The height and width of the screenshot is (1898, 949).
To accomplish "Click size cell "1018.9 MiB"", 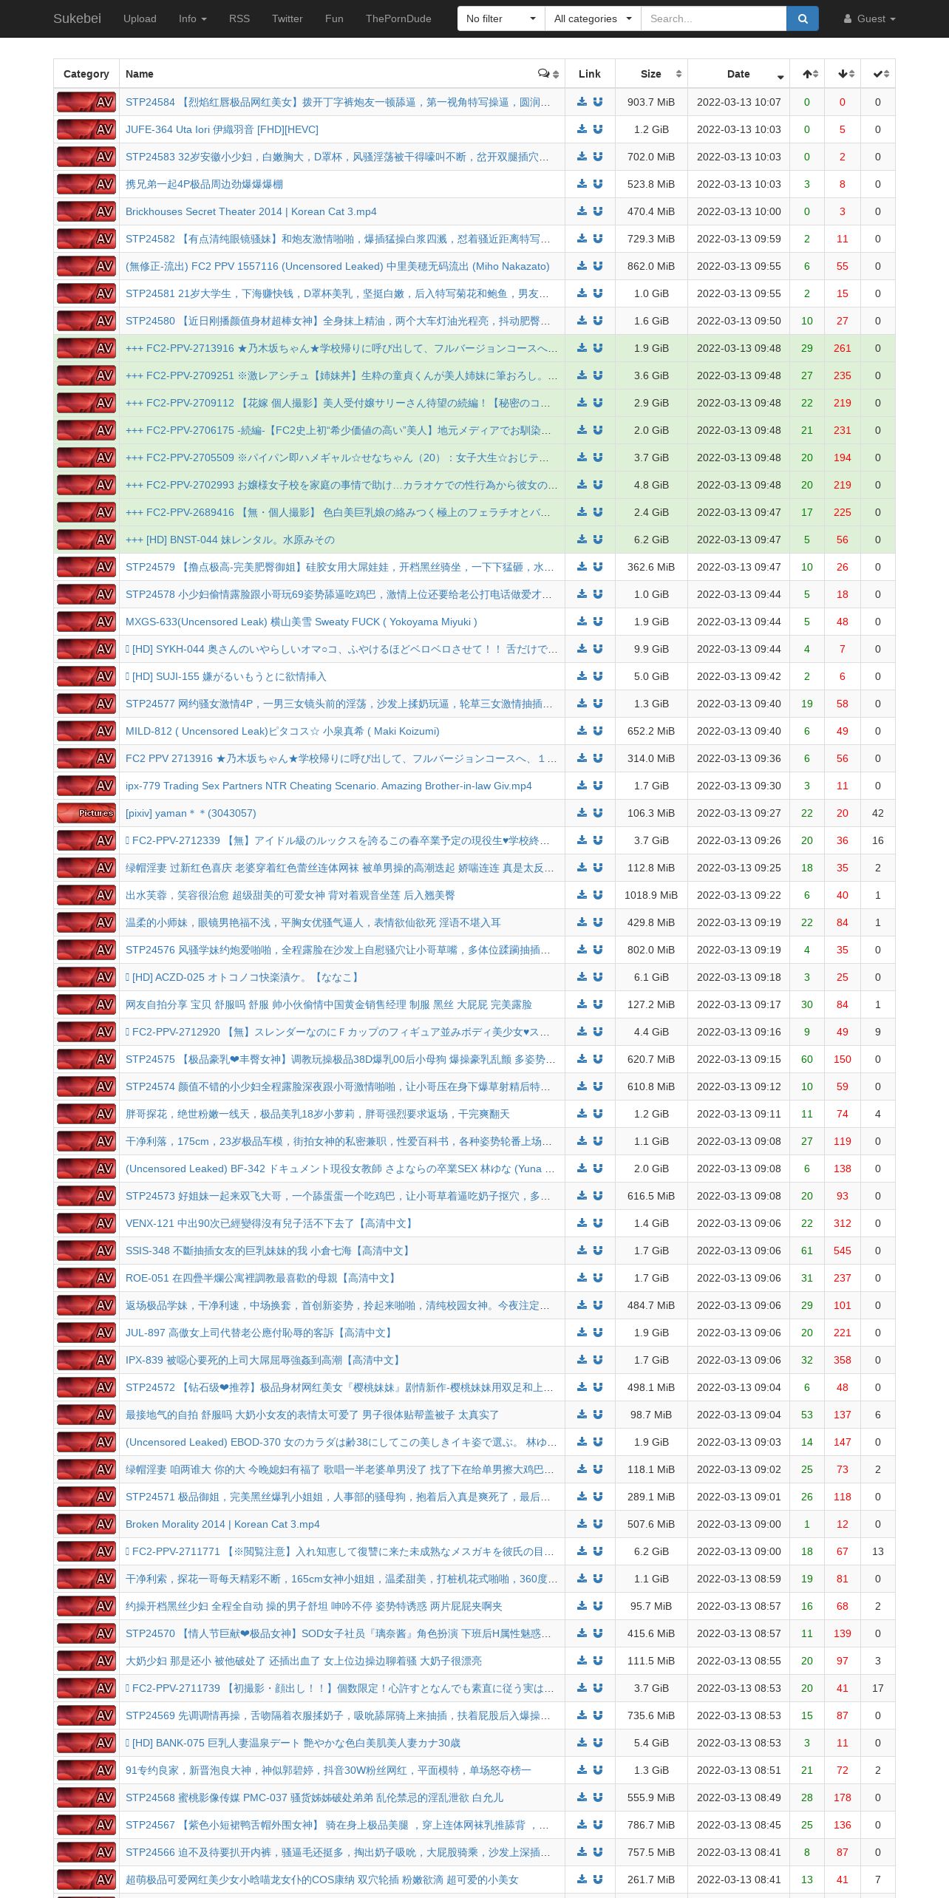I will pos(651,895).
